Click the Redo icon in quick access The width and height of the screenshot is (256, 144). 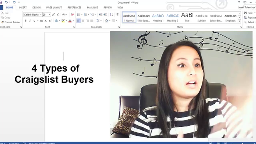click(14, 2)
